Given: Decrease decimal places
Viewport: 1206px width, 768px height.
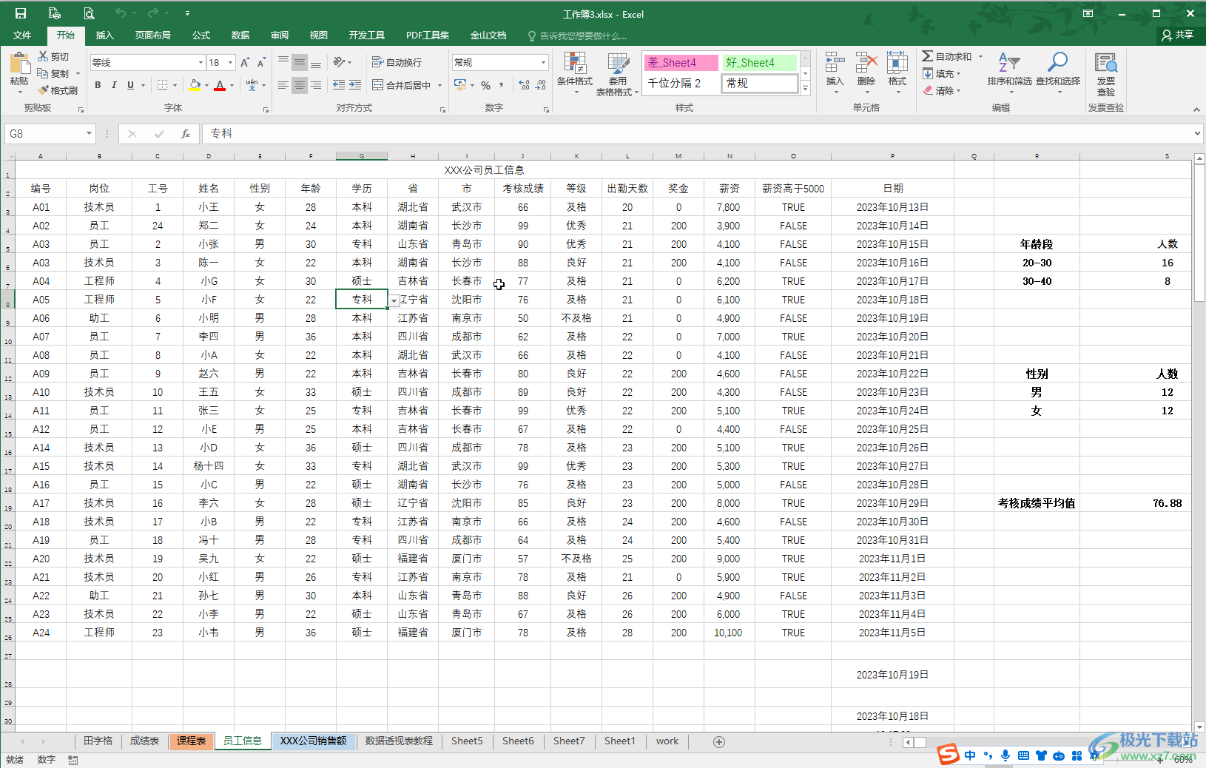Looking at the screenshot, I should [541, 85].
